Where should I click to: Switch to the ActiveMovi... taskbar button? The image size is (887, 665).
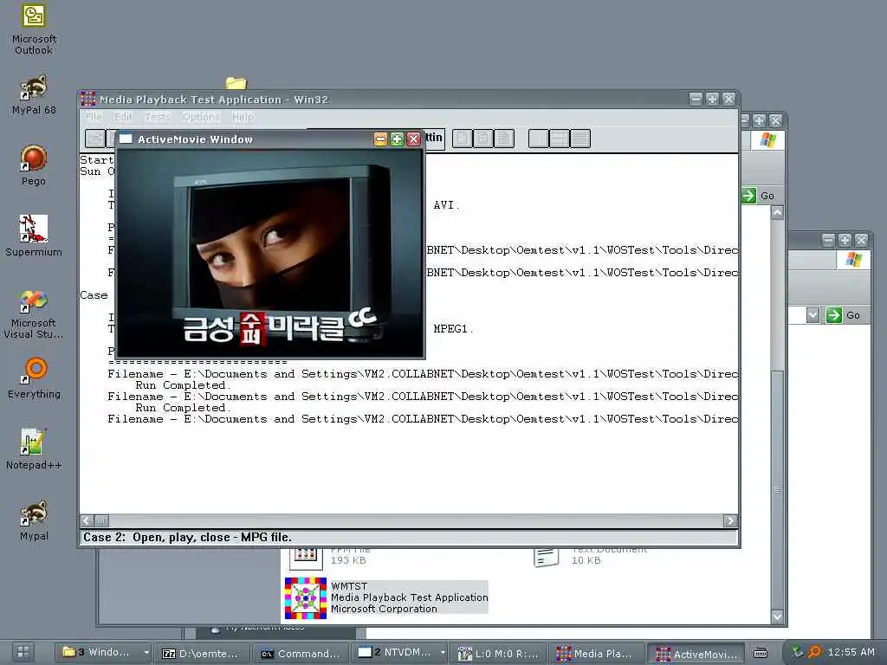(696, 654)
